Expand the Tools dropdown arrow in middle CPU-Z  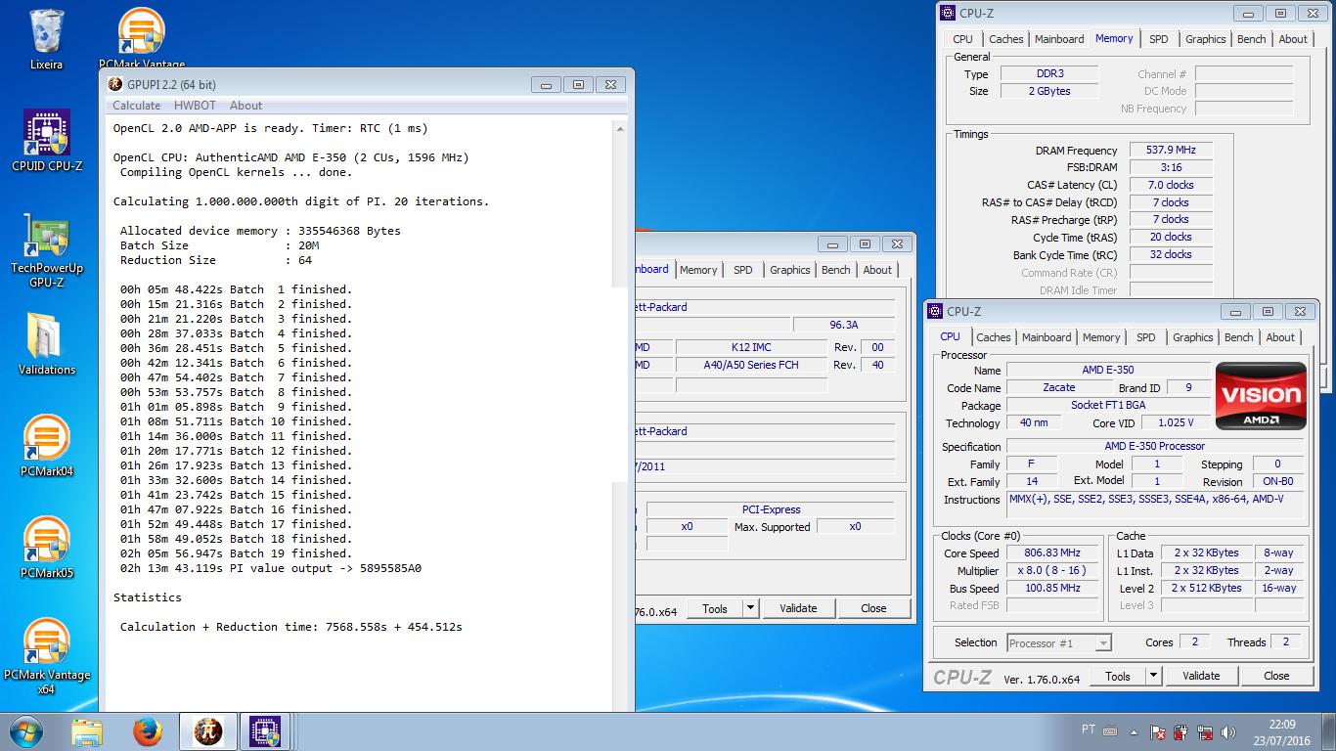coord(750,608)
